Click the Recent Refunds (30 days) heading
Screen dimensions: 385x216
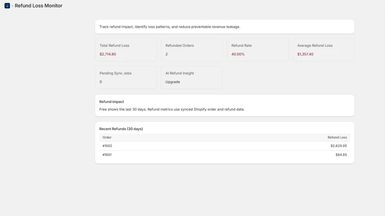[x=121, y=129]
